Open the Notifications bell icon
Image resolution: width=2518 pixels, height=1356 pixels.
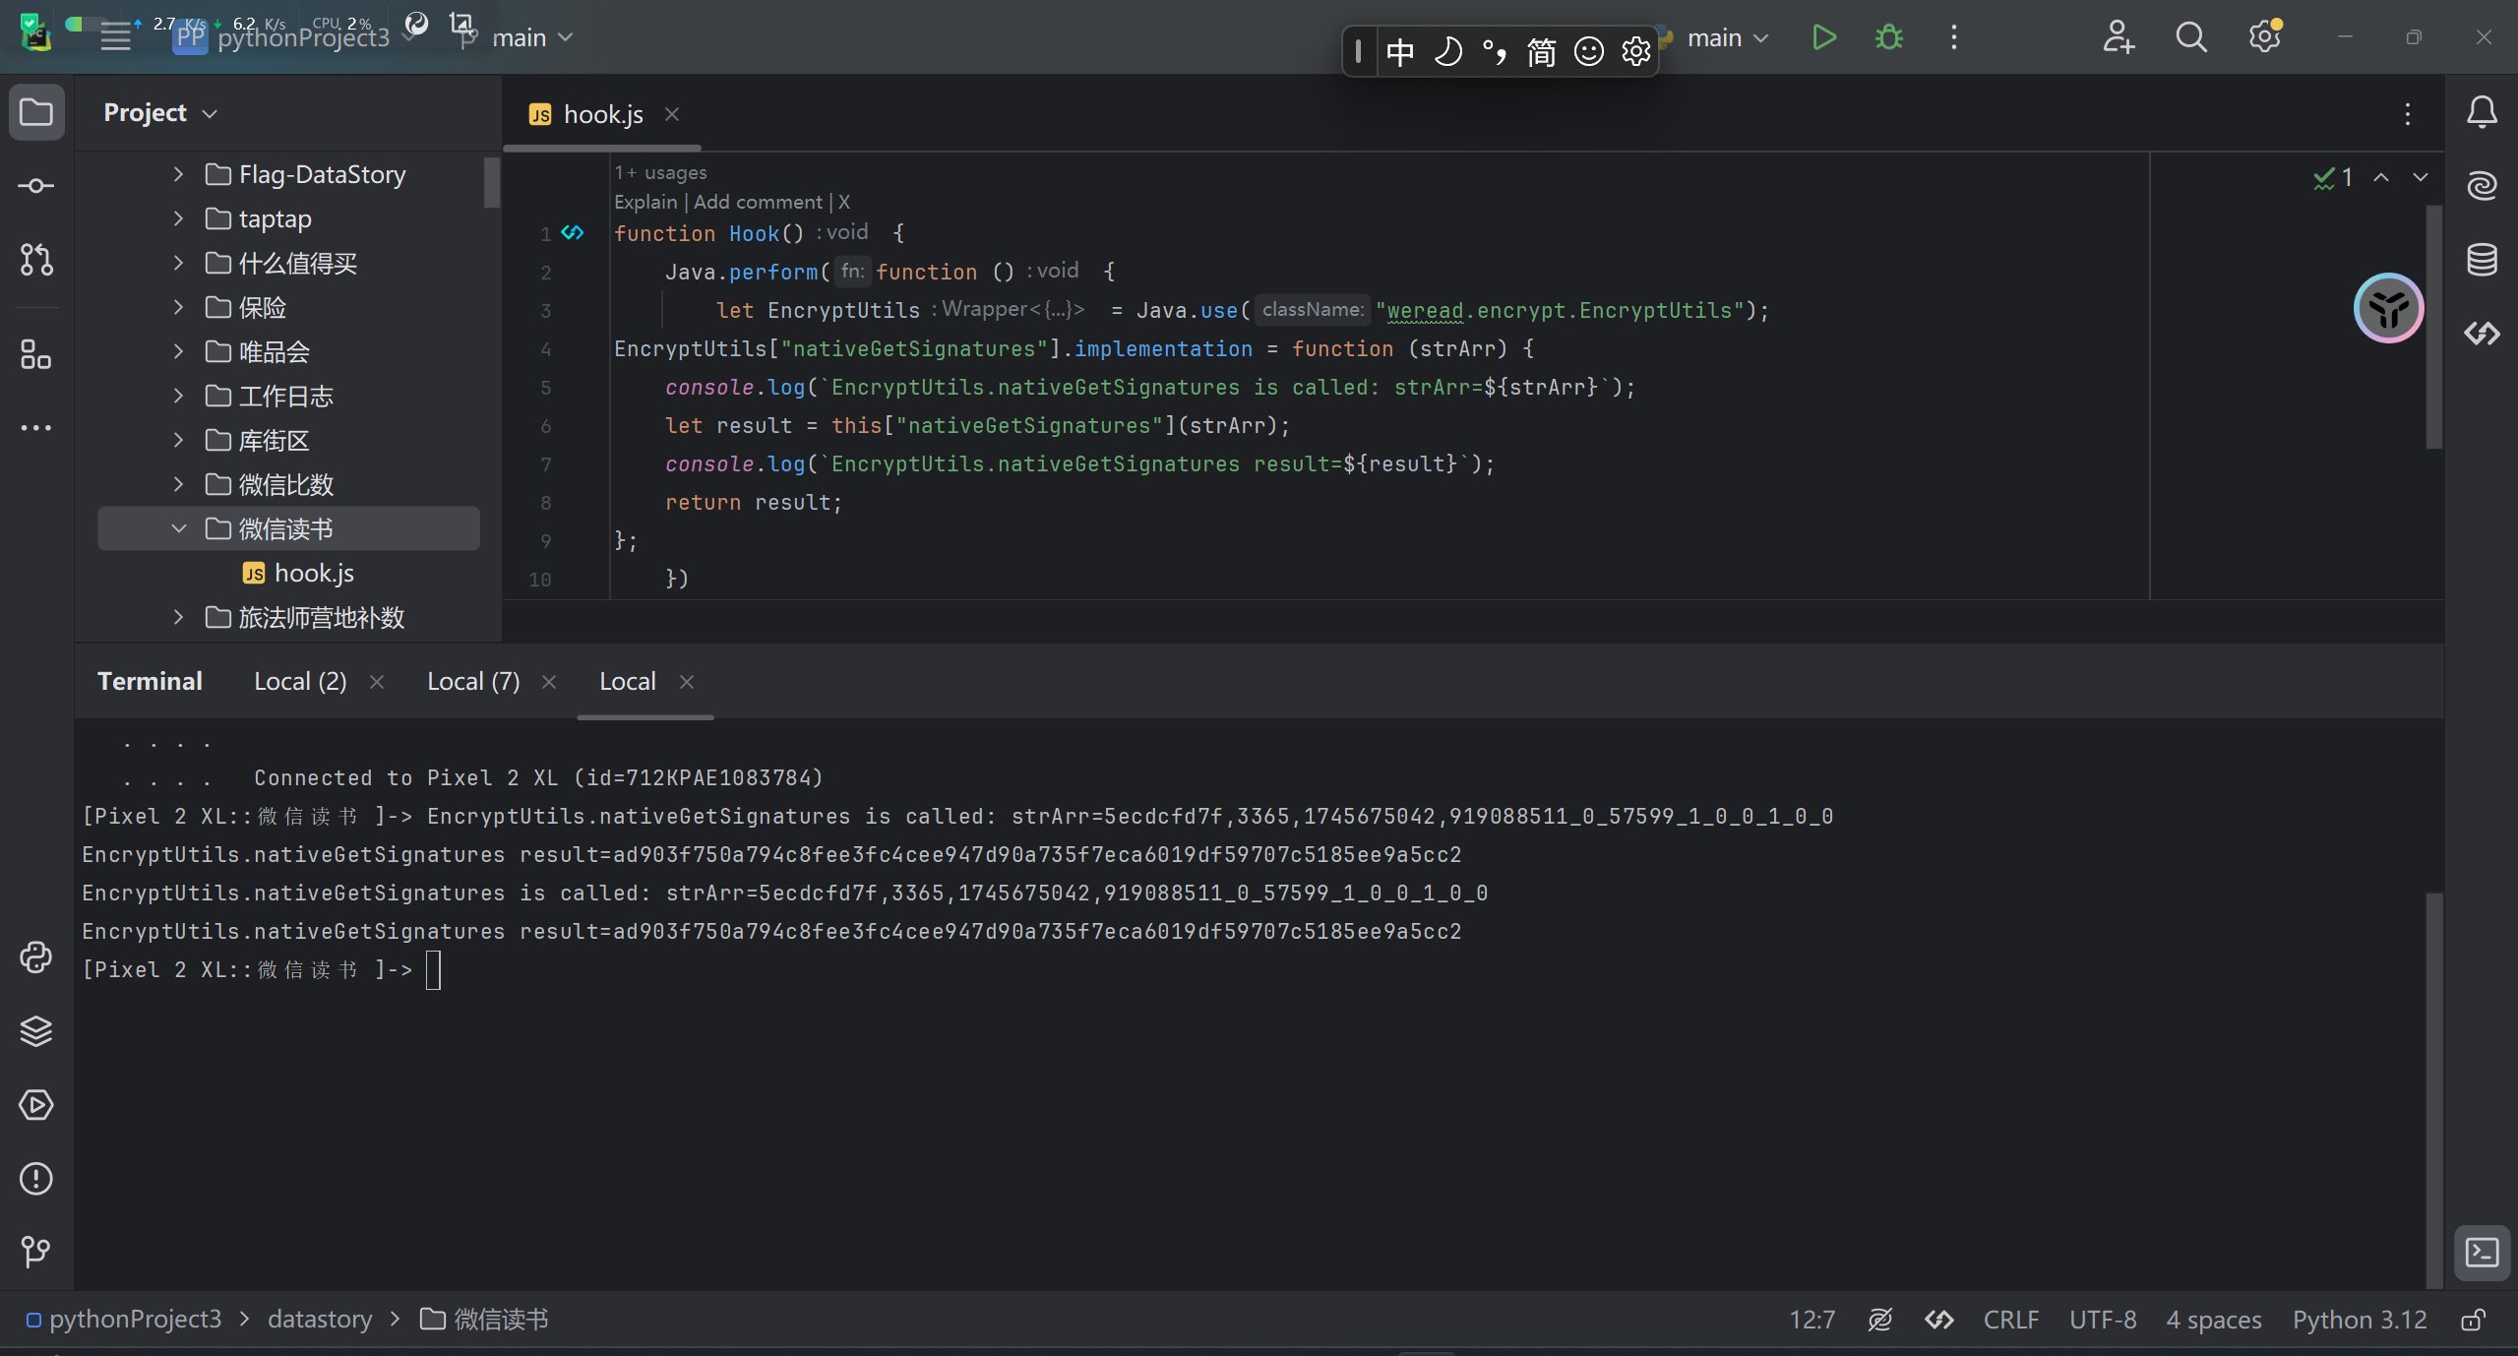[x=2482, y=112]
